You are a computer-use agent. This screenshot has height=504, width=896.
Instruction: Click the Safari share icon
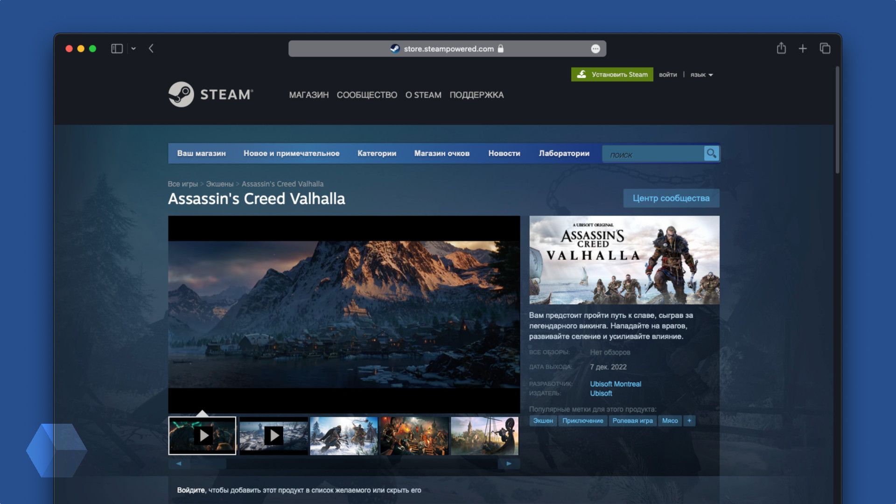[x=781, y=48]
